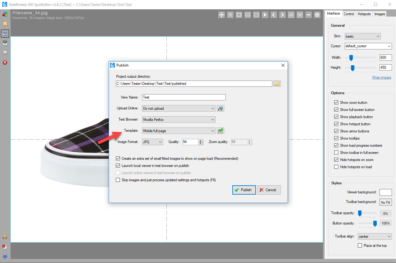Expand the Cursor dropdown
This screenshot has width=396, height=263.
coord(368,46)
